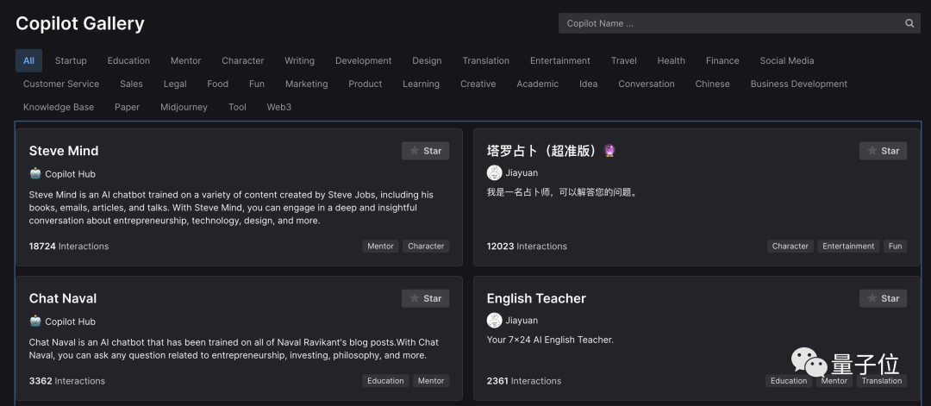The width and height of the screenshot is (931, 406).
Task: Switch to the Midjourney category filter
Action: coord(184,108)
